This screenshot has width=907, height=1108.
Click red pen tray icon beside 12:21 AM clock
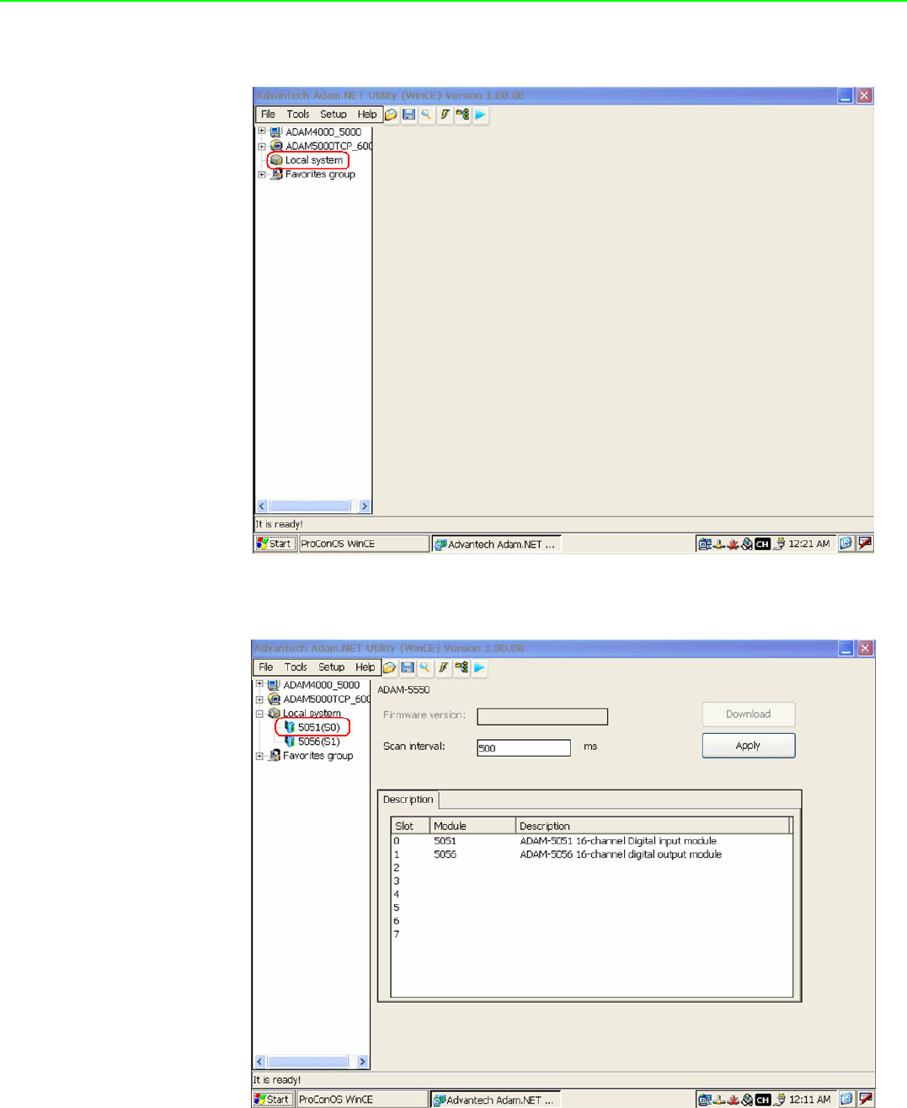[865, 543]
